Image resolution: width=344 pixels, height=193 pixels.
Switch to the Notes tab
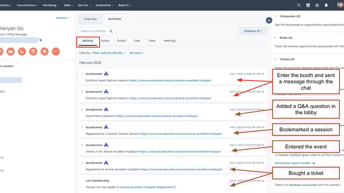point(105,41)
